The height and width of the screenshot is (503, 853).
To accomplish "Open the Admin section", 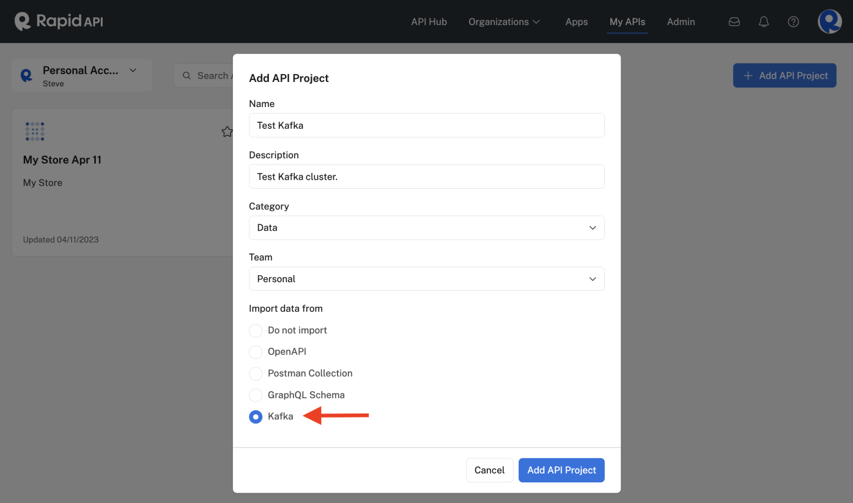I will point(681,22).
